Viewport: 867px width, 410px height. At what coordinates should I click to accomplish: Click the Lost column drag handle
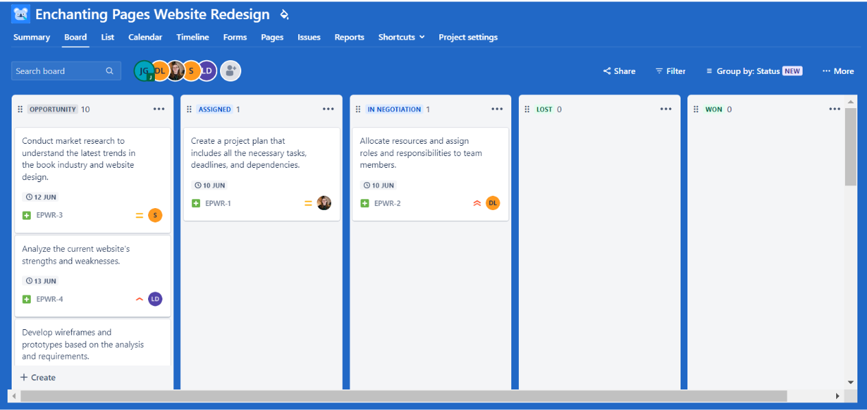click(x=527, y=110)
